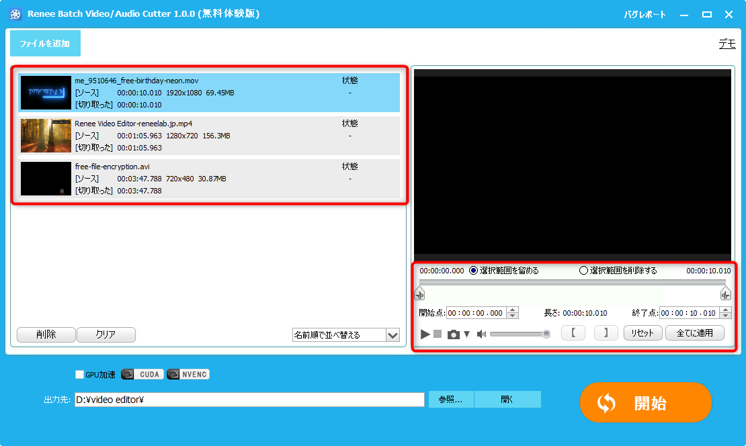Click the timeline track bar
Viewport: 746px width, 446px height.
click(x=573, y=282)
